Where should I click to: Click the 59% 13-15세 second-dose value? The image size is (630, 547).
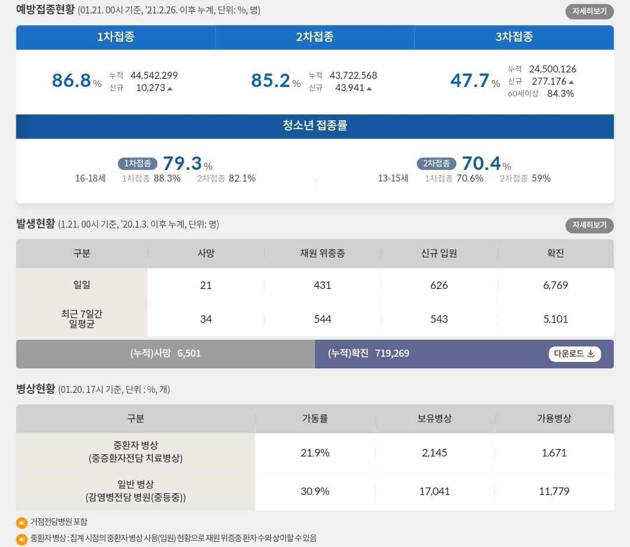pyautogui.click(x=541, y=178)
